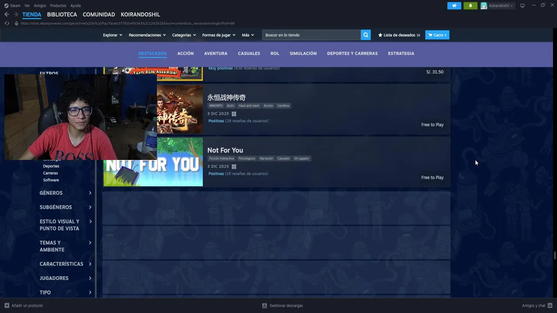Open the Productos menu
This screenshot has height=313, width=557.
(x=58, y=6)
